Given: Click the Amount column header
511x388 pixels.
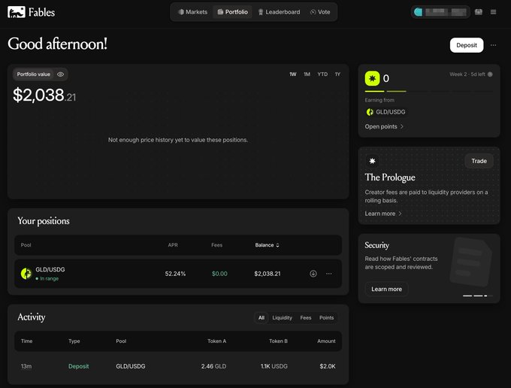Looking at the screenshot, I should [326, 341].
